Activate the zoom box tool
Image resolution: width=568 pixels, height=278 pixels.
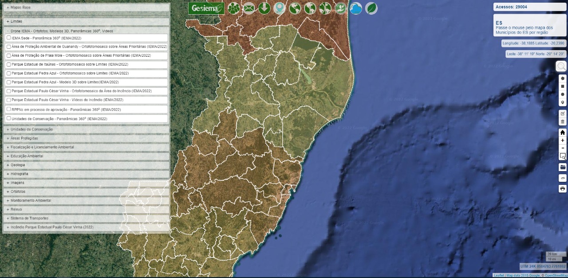pyautogui.click(x=563, y=156)
